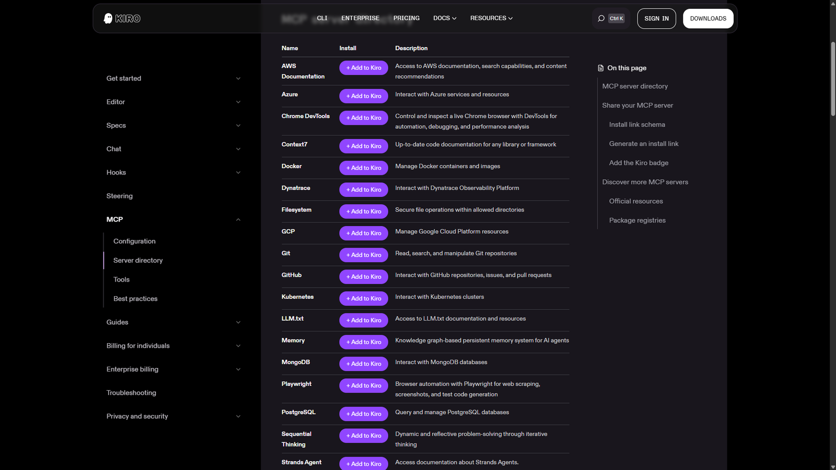836x470 pixels.
Task: Jump to Share your MCP server
Action: tap(637, 105)
